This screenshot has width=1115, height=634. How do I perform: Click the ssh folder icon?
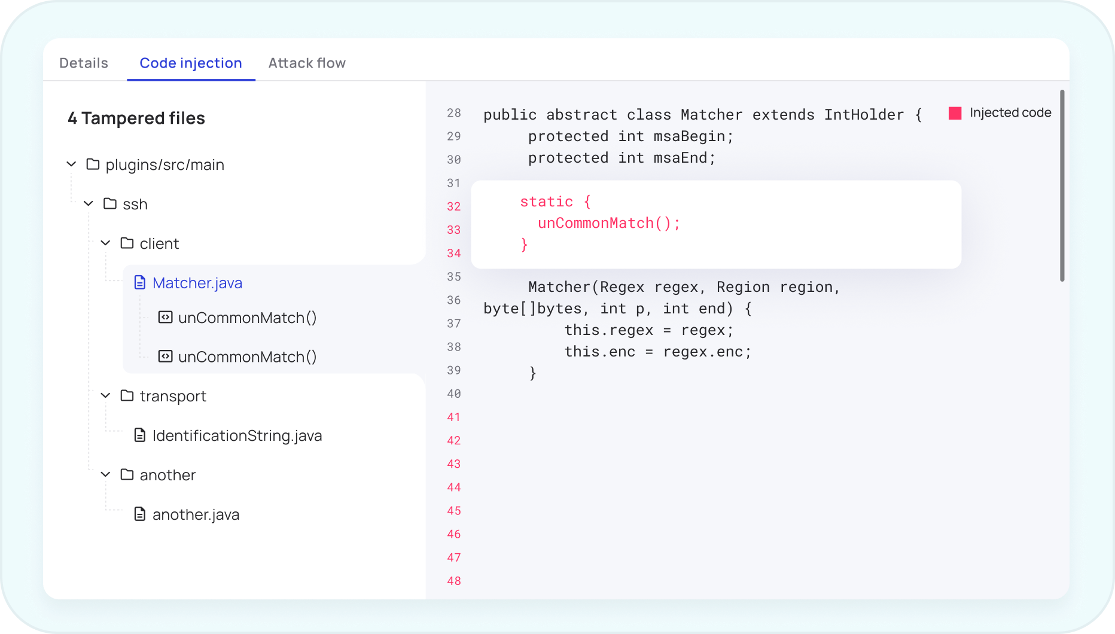pos(109,204)
